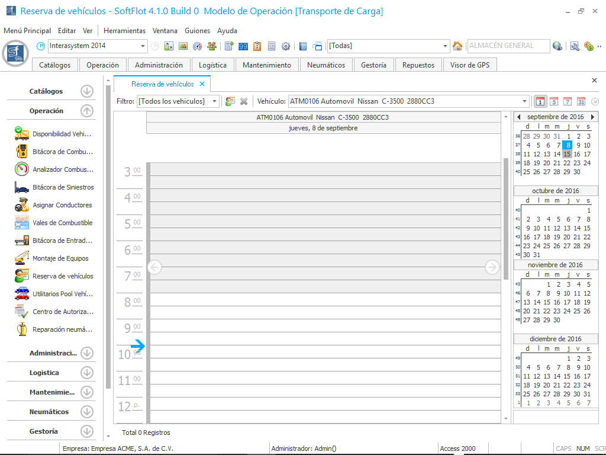
Task: Launch Analizador Combustible gauge icon
Action: 22,169
